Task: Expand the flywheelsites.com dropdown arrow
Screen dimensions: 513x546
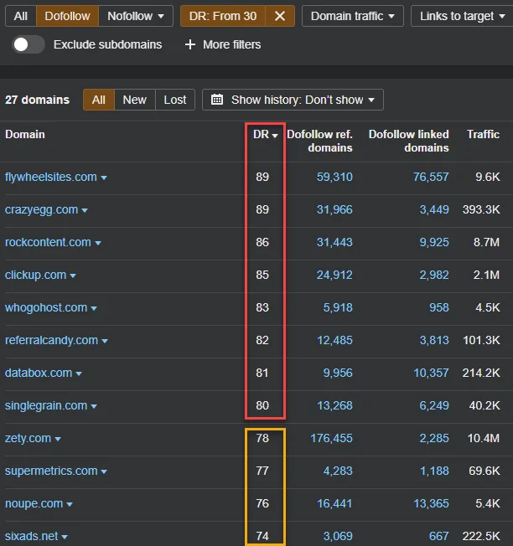Action: (104, 178)
